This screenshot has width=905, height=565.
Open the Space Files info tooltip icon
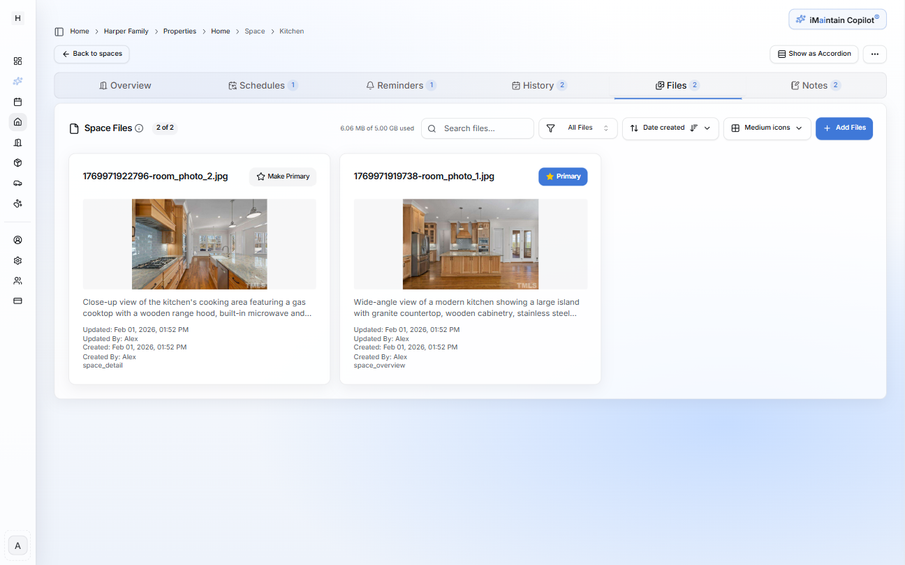[x=140, y=128]
